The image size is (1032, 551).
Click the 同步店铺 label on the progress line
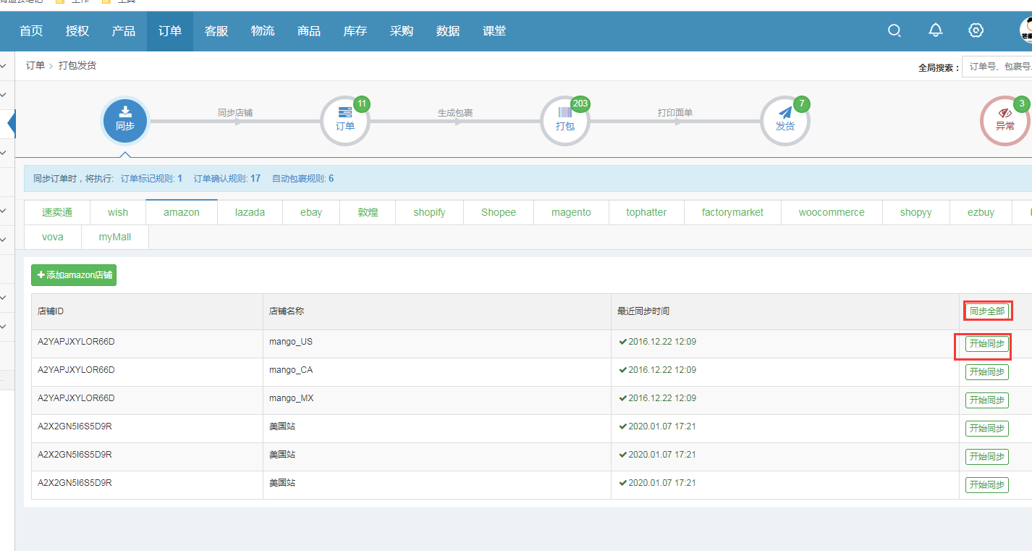pyautogui.click(x=235, y=113)
